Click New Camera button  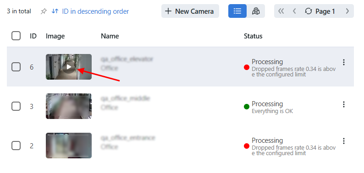[x=190, y=11]
